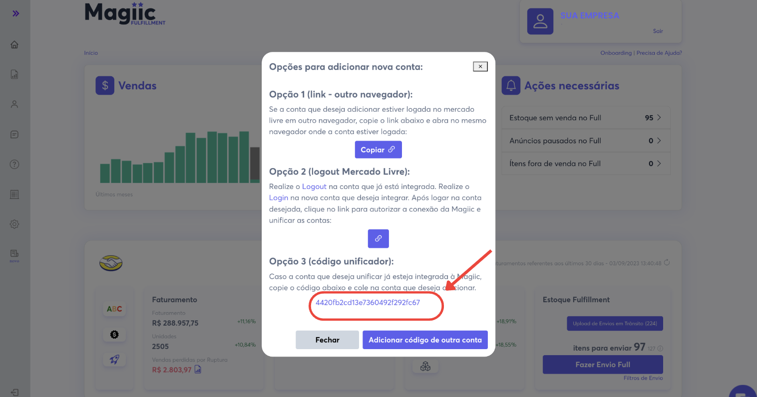This screenshot has height=397, width=757.
Task: Click the Copiar link button
Action: [x=378, y=150]
